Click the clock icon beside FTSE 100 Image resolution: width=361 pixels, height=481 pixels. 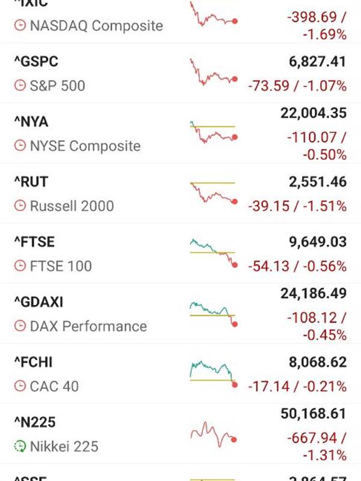(x=20, y=266)
